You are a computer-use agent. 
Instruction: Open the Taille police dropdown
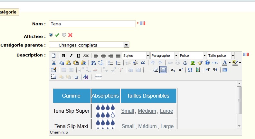(221, 56)
